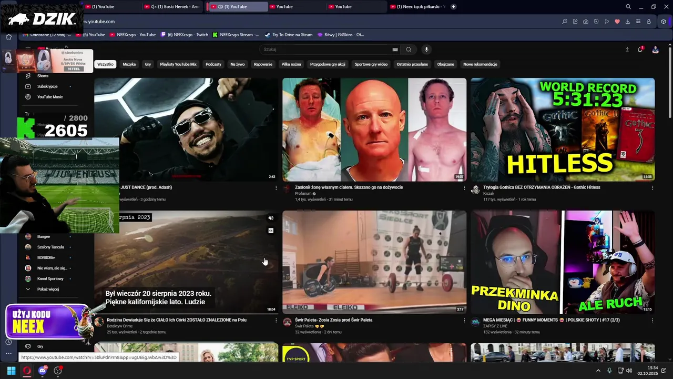
Task: Open YouTube notifications bell
Action: click(x=640, y=49)
